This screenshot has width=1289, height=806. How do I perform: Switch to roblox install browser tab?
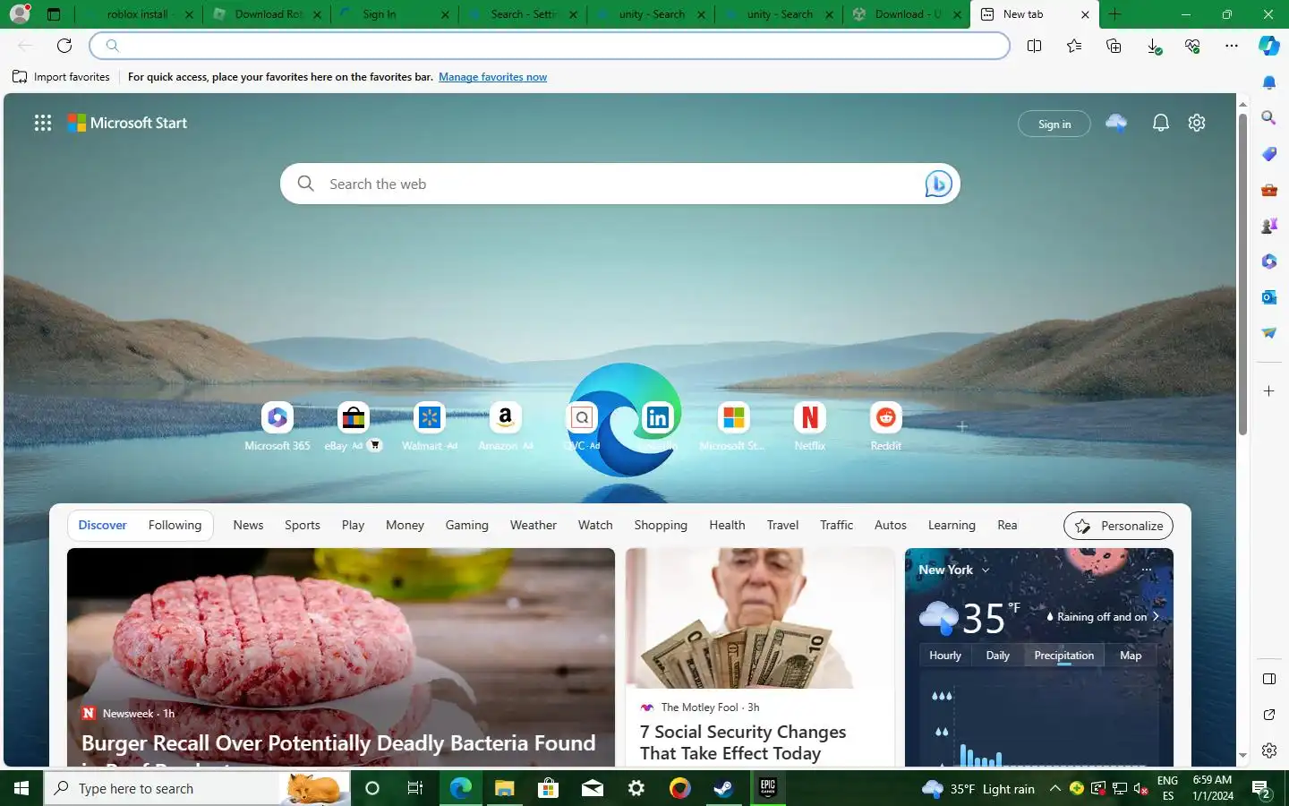[139, 14]
